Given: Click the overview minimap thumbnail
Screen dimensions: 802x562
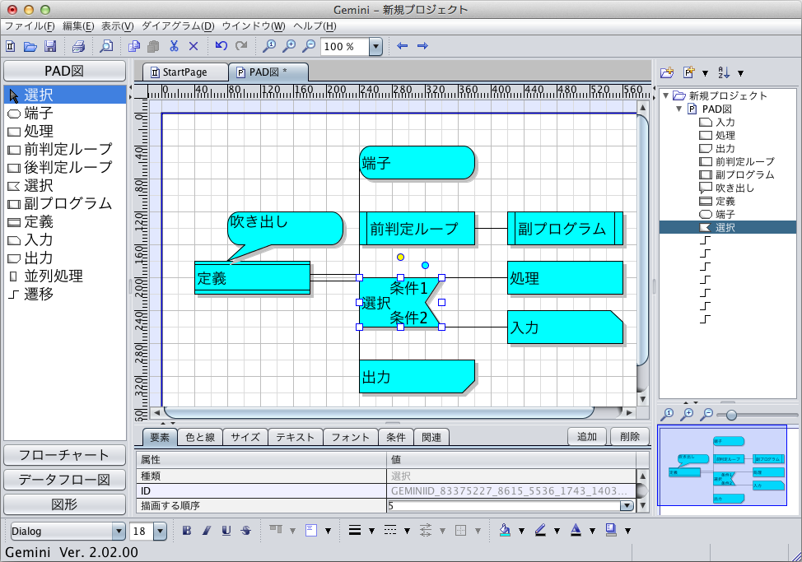Looking at the screenshot, I should (x=722, y=466).
